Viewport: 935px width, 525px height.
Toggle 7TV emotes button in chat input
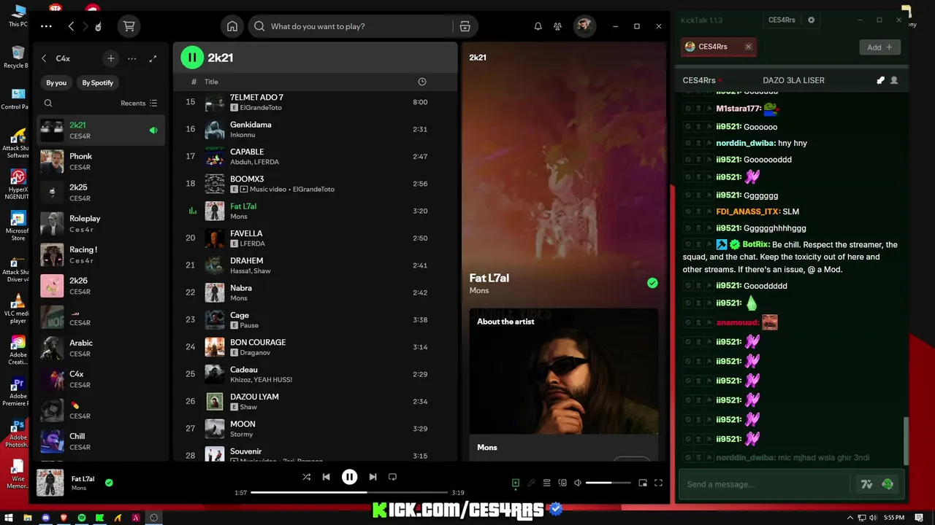coord(867,484)
